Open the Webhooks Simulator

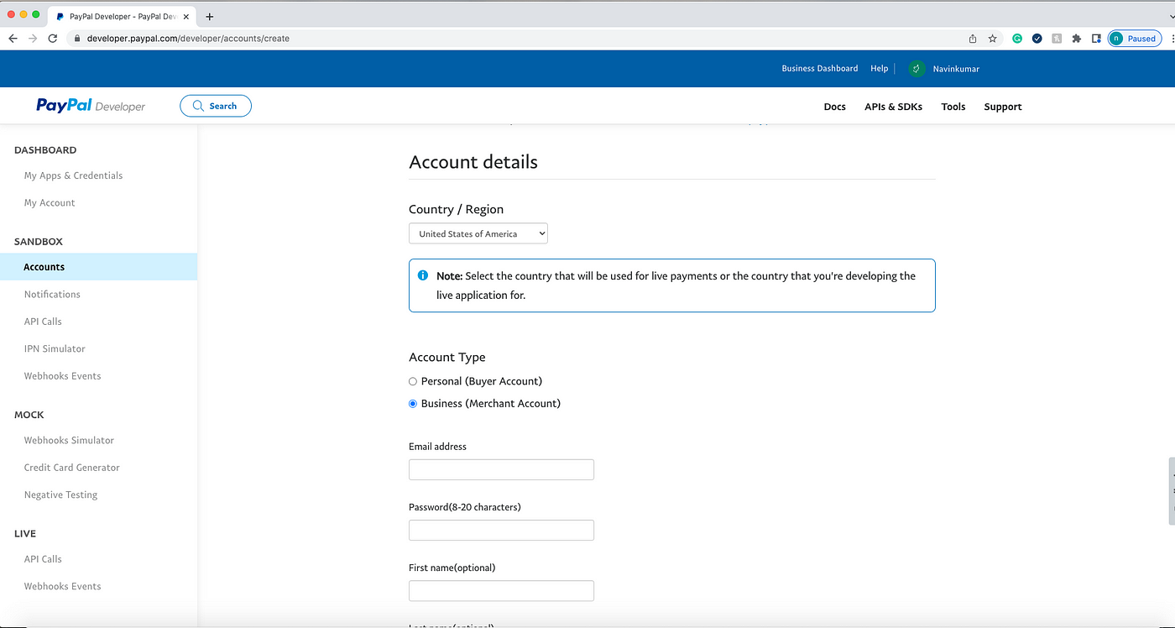[69, 440]
